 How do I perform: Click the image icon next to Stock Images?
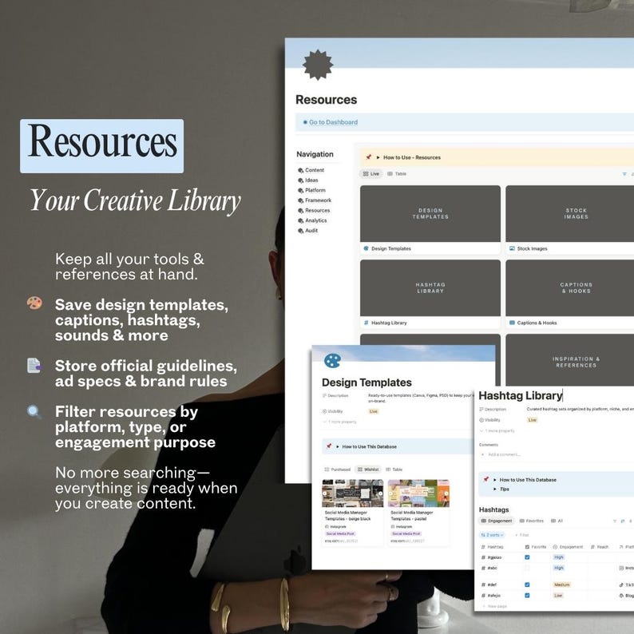[x=512, y=248]
